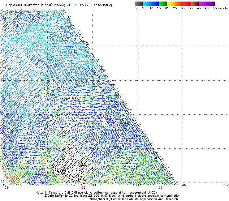Click the 'Data buffer is 22 hrs' note line
229x201 pixels.
coord(112,196)
